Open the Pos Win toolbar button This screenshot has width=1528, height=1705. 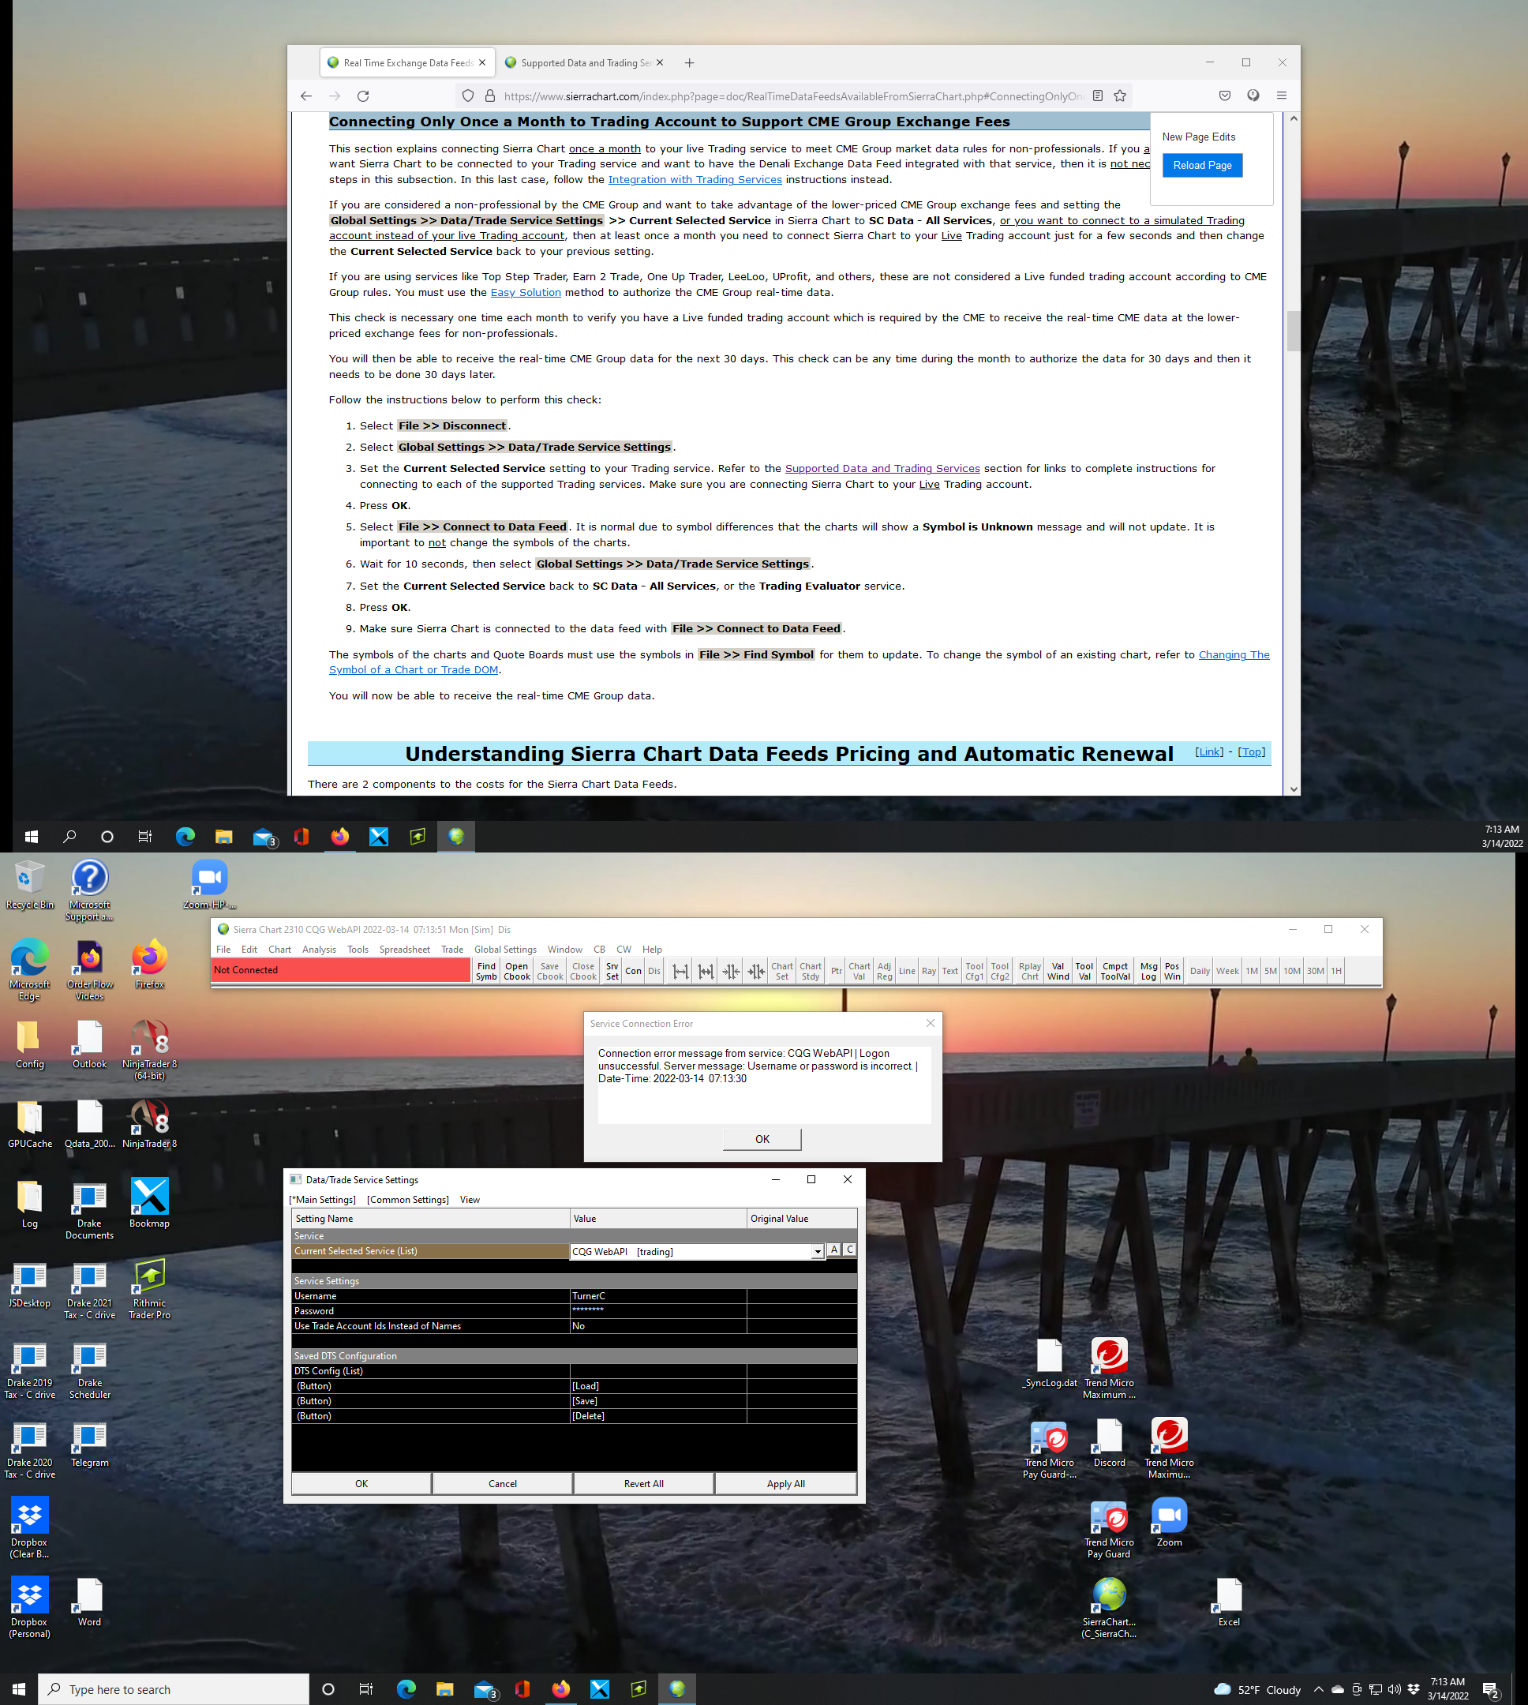(1172, 971)
